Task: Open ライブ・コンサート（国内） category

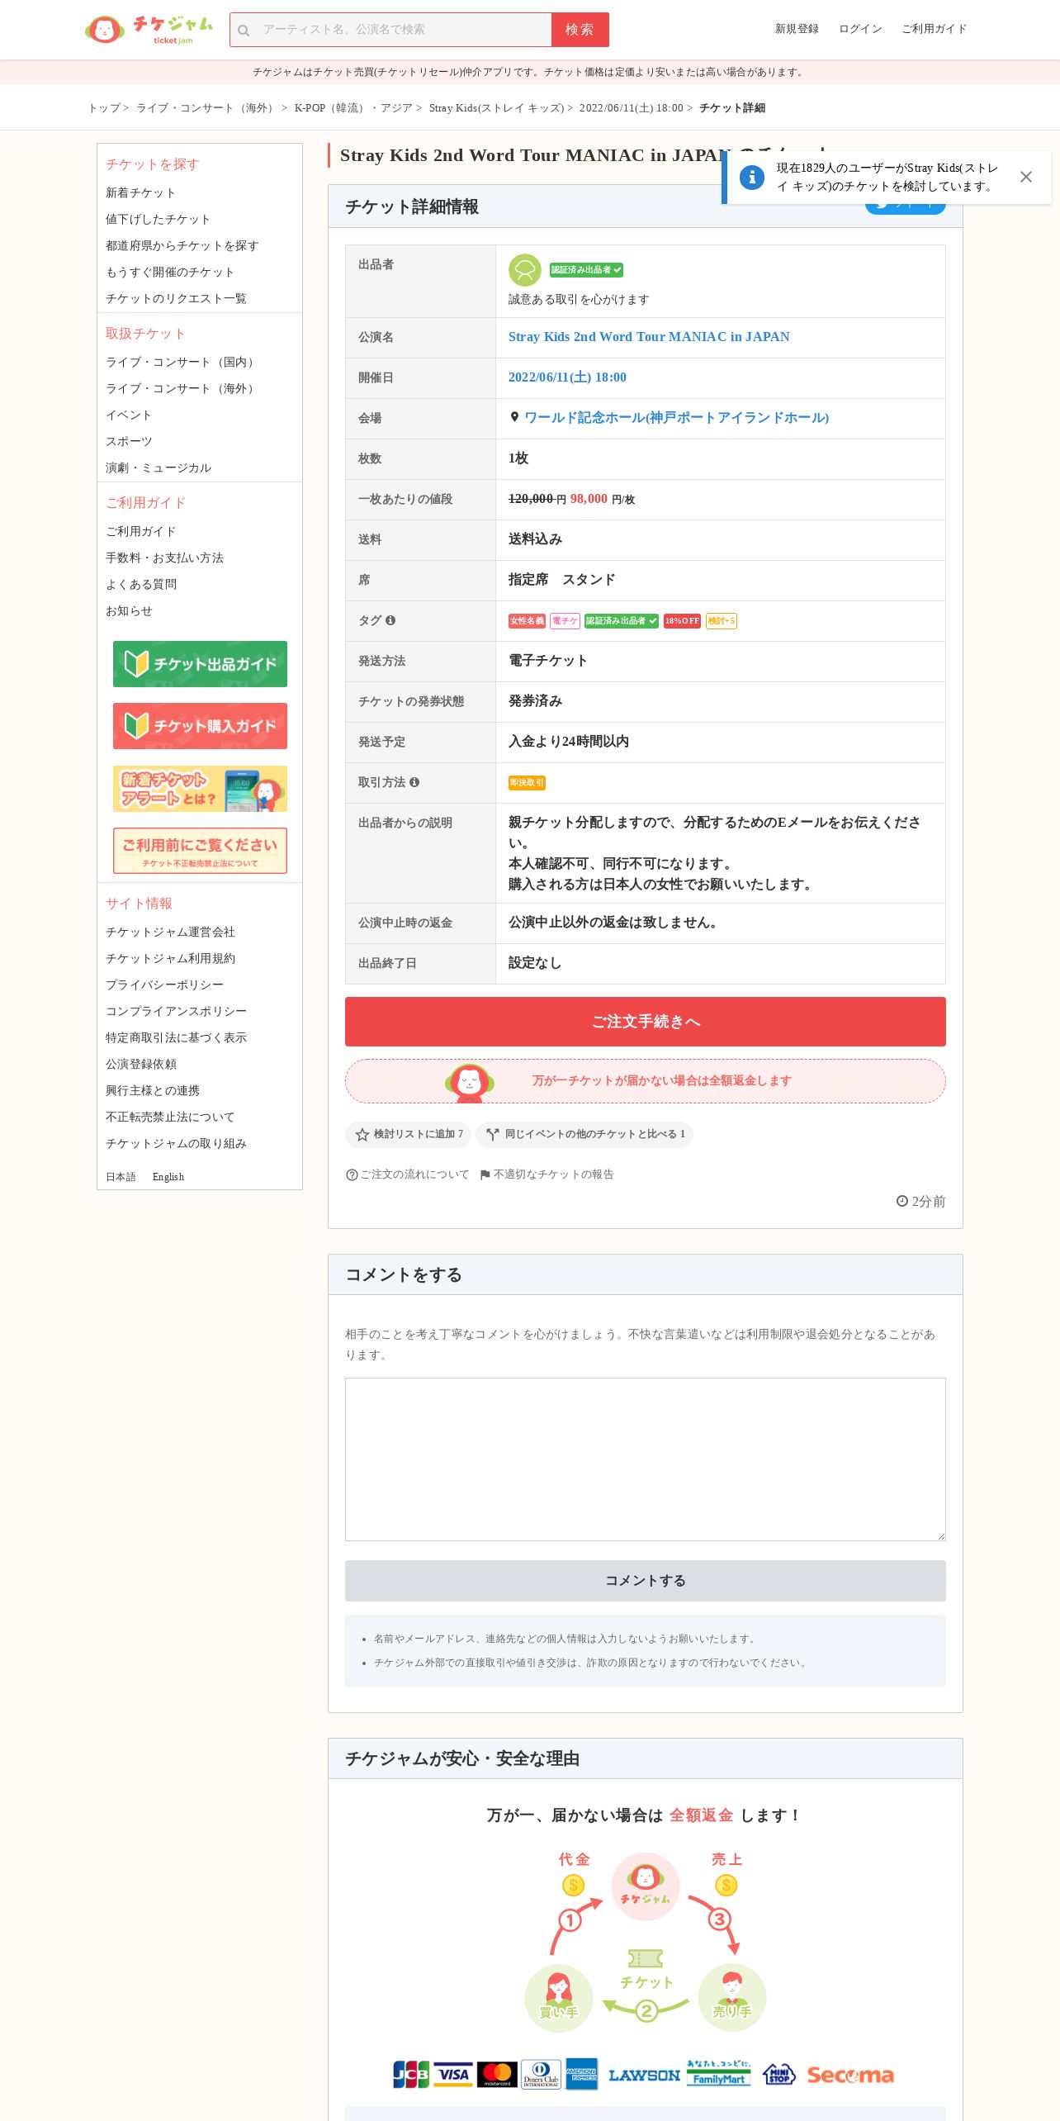Action: 182,362
